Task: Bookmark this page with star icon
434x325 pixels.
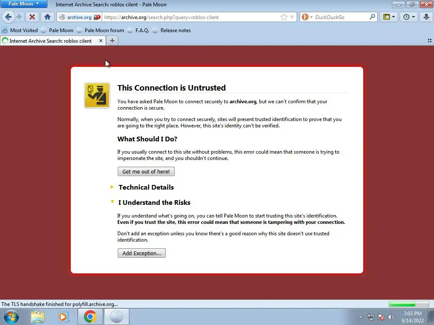Action: tap(284, 17)
